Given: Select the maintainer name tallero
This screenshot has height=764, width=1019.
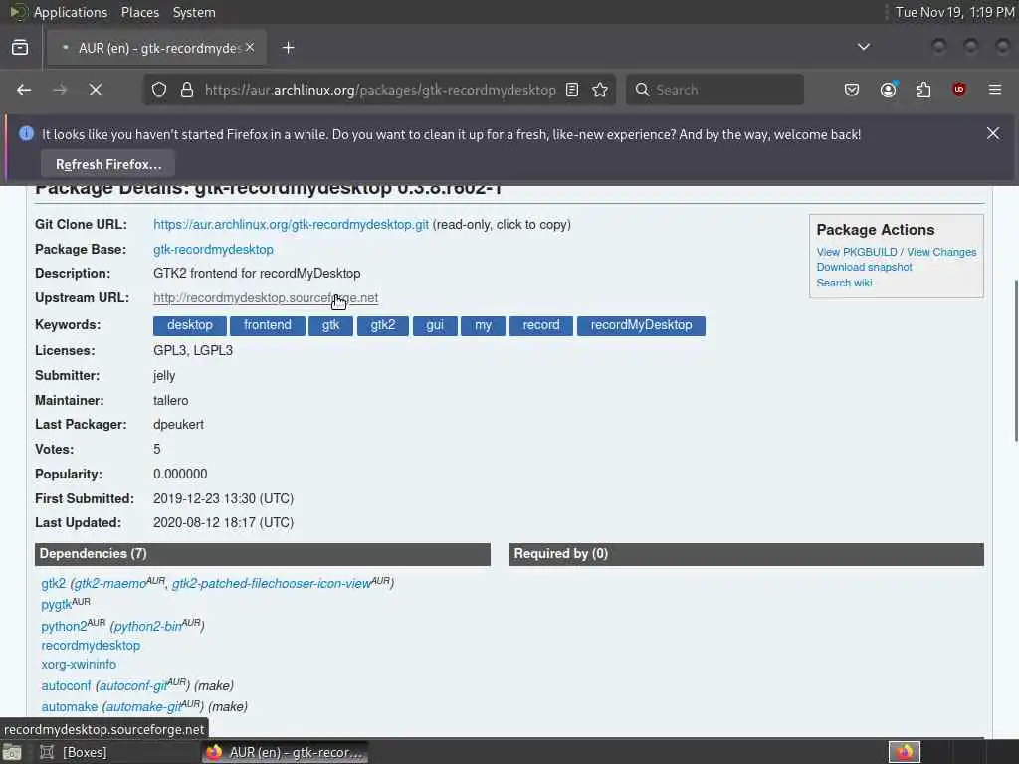Looking at the screenshot, I should [x=171, y=401].
